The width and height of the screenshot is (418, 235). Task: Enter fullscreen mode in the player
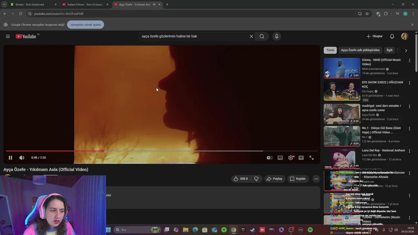point(312,158)
